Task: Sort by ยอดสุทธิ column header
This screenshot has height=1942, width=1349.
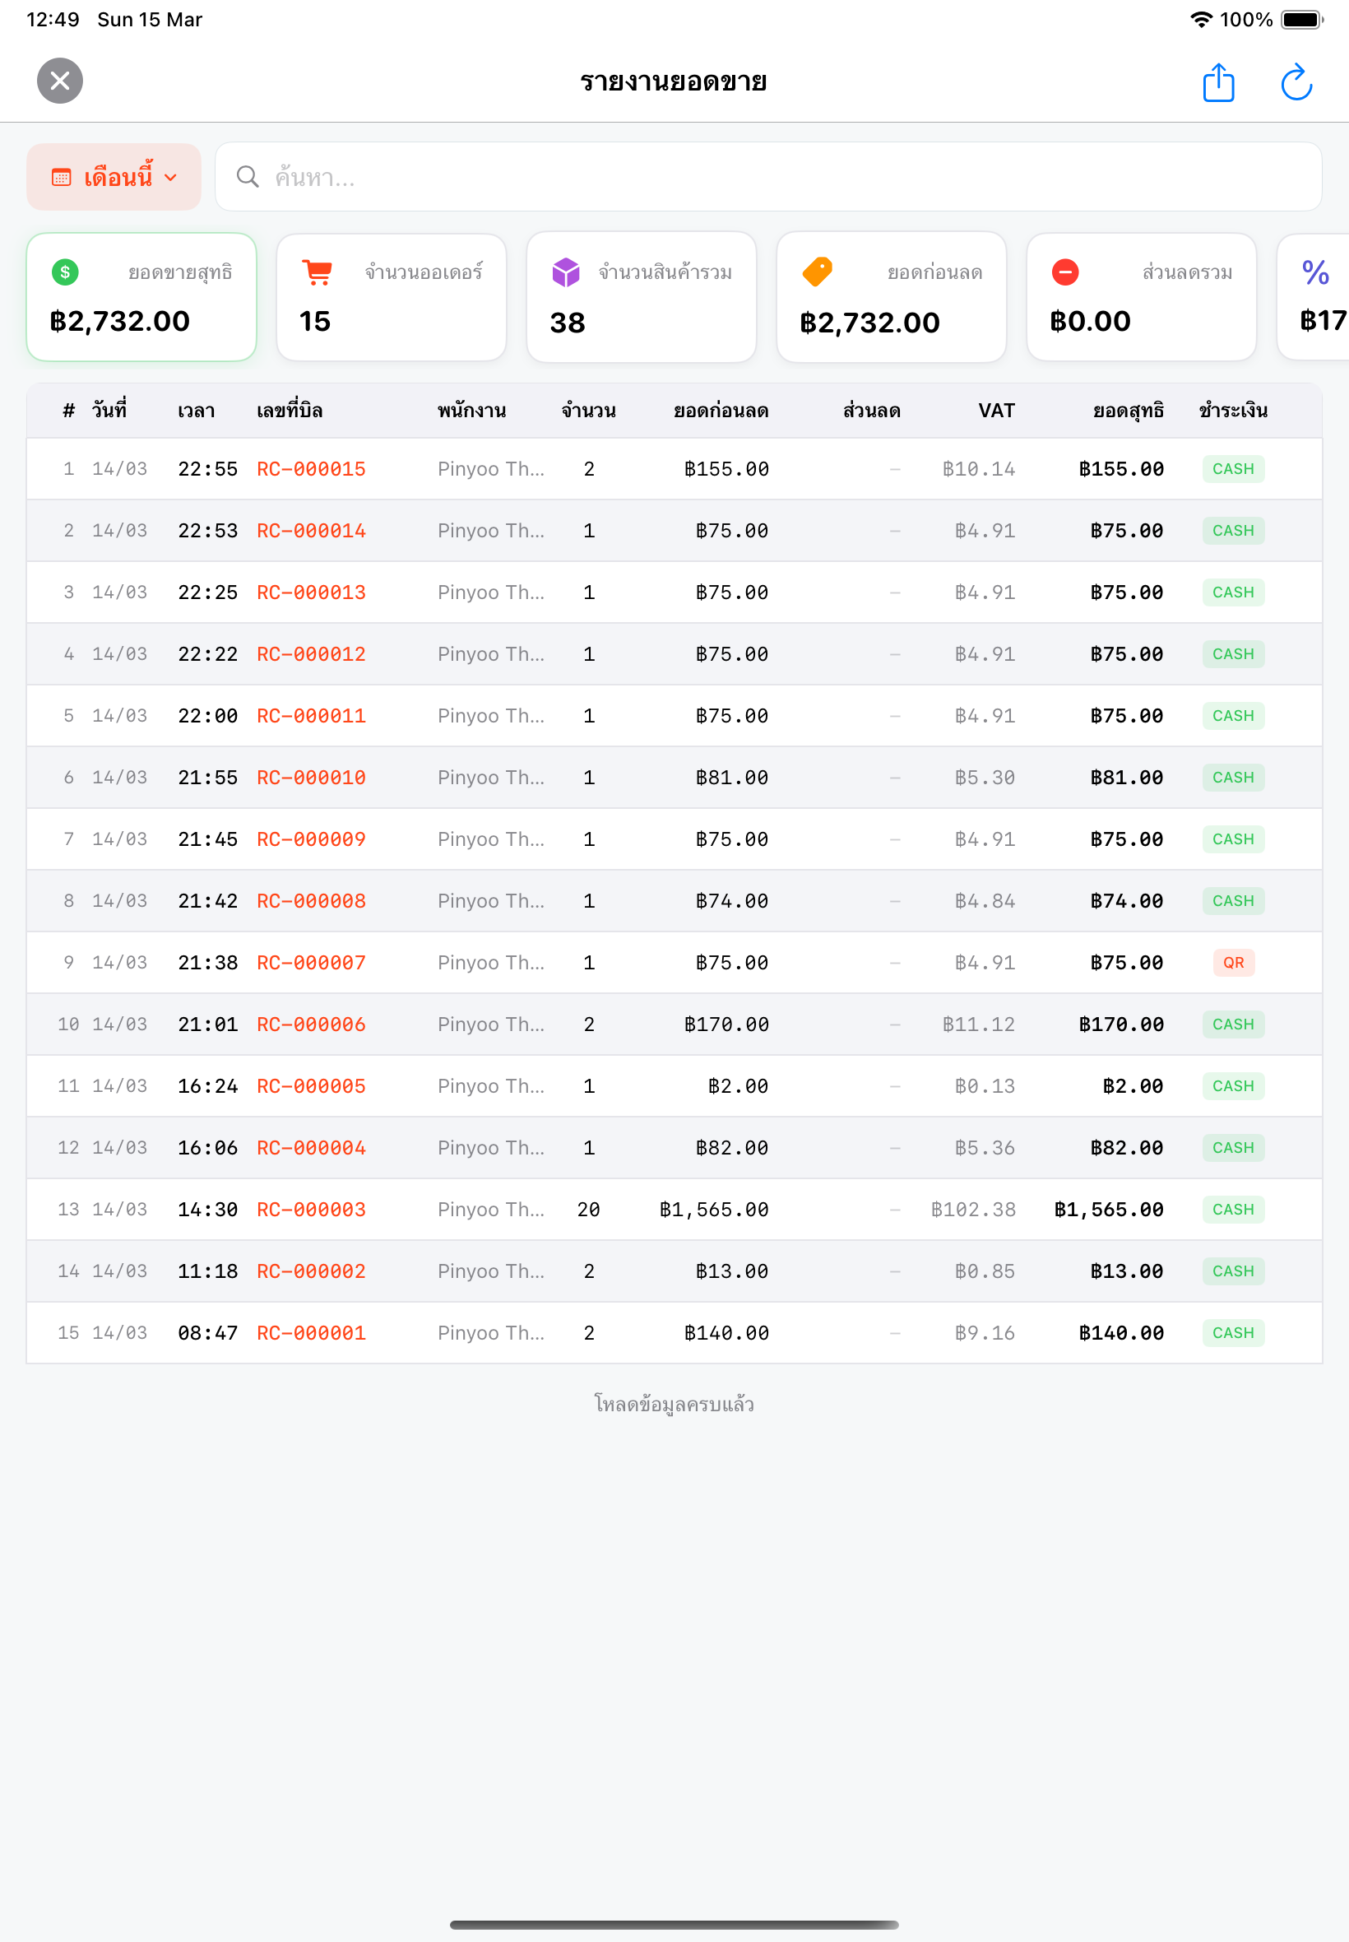Action: pyautogui.click(x=1128, y=411)
